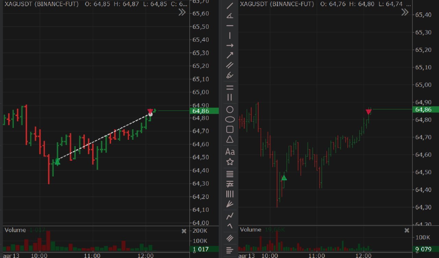Select the diagonal arrow drawing tool
Viewport: 439px width, 258px height.
[x=230, y=55]
